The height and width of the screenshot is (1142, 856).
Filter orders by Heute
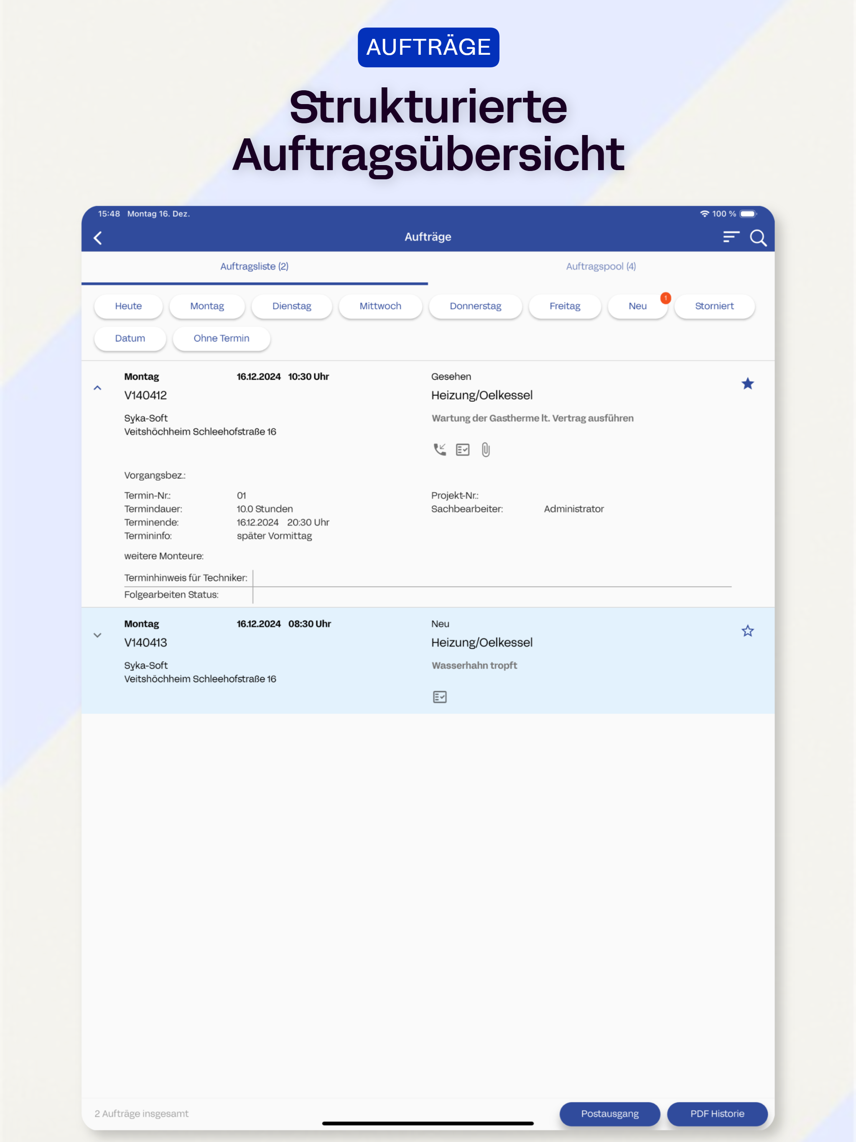129,306
